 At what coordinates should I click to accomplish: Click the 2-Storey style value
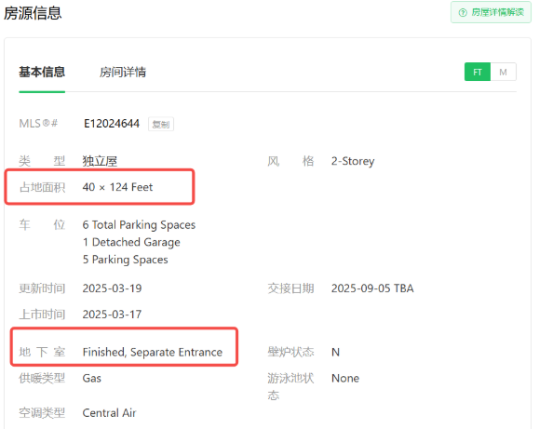point(353,161)
